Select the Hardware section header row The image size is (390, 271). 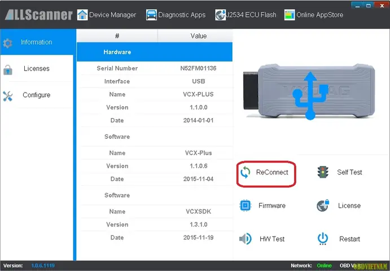154,52
